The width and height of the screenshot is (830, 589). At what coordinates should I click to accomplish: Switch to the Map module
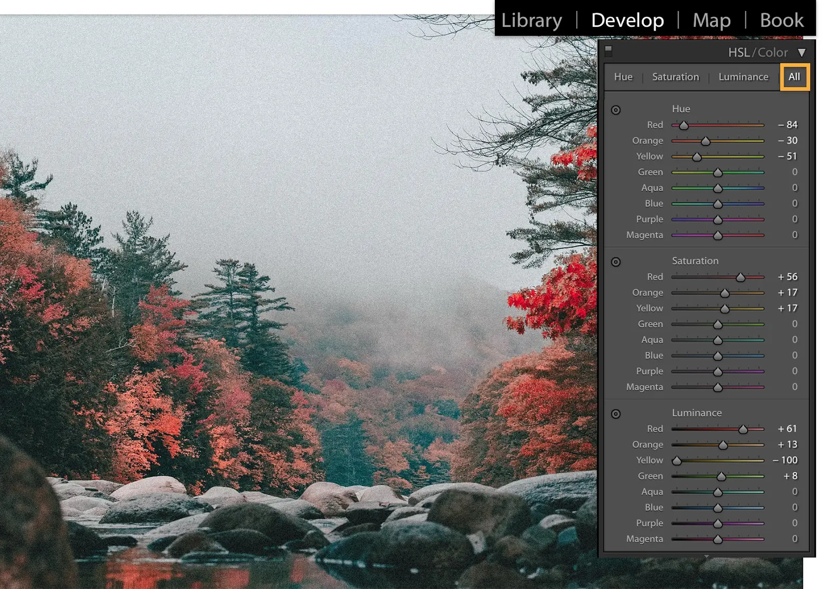[711, 20]
